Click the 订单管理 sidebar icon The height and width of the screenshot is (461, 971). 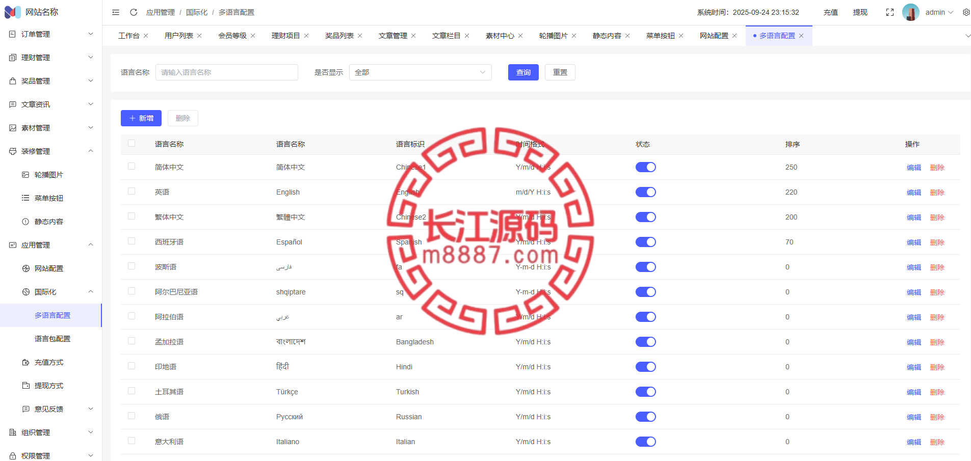[x=13, y=34]
